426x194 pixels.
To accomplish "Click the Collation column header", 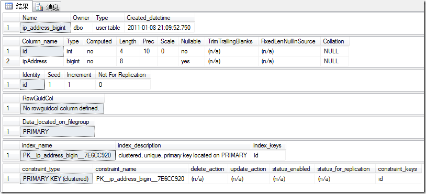I will pos(335,41).
